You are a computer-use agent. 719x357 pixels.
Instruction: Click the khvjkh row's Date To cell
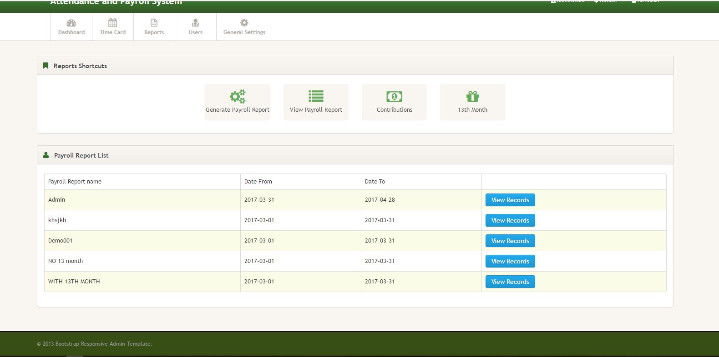point(421,220)
